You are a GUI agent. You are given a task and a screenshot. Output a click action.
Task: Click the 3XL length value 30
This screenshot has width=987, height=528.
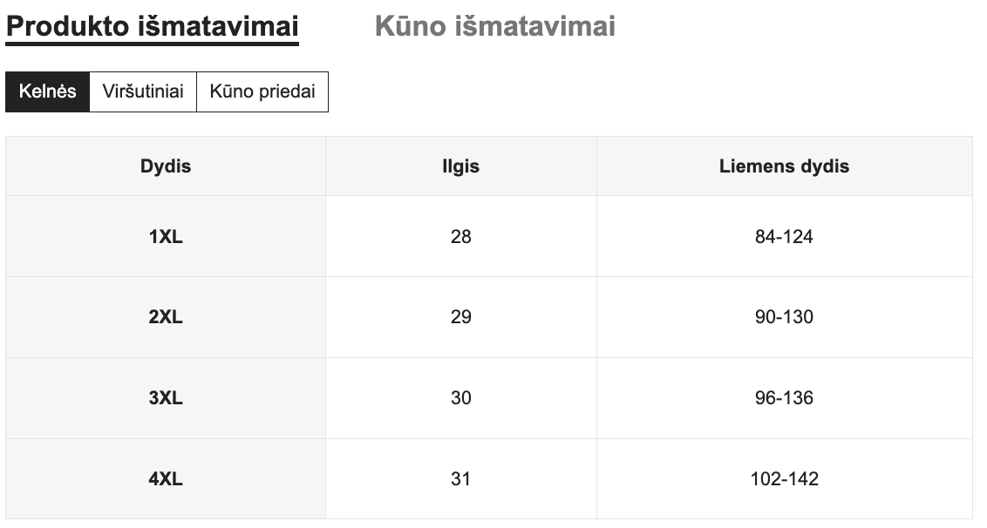tap(460, 398)
